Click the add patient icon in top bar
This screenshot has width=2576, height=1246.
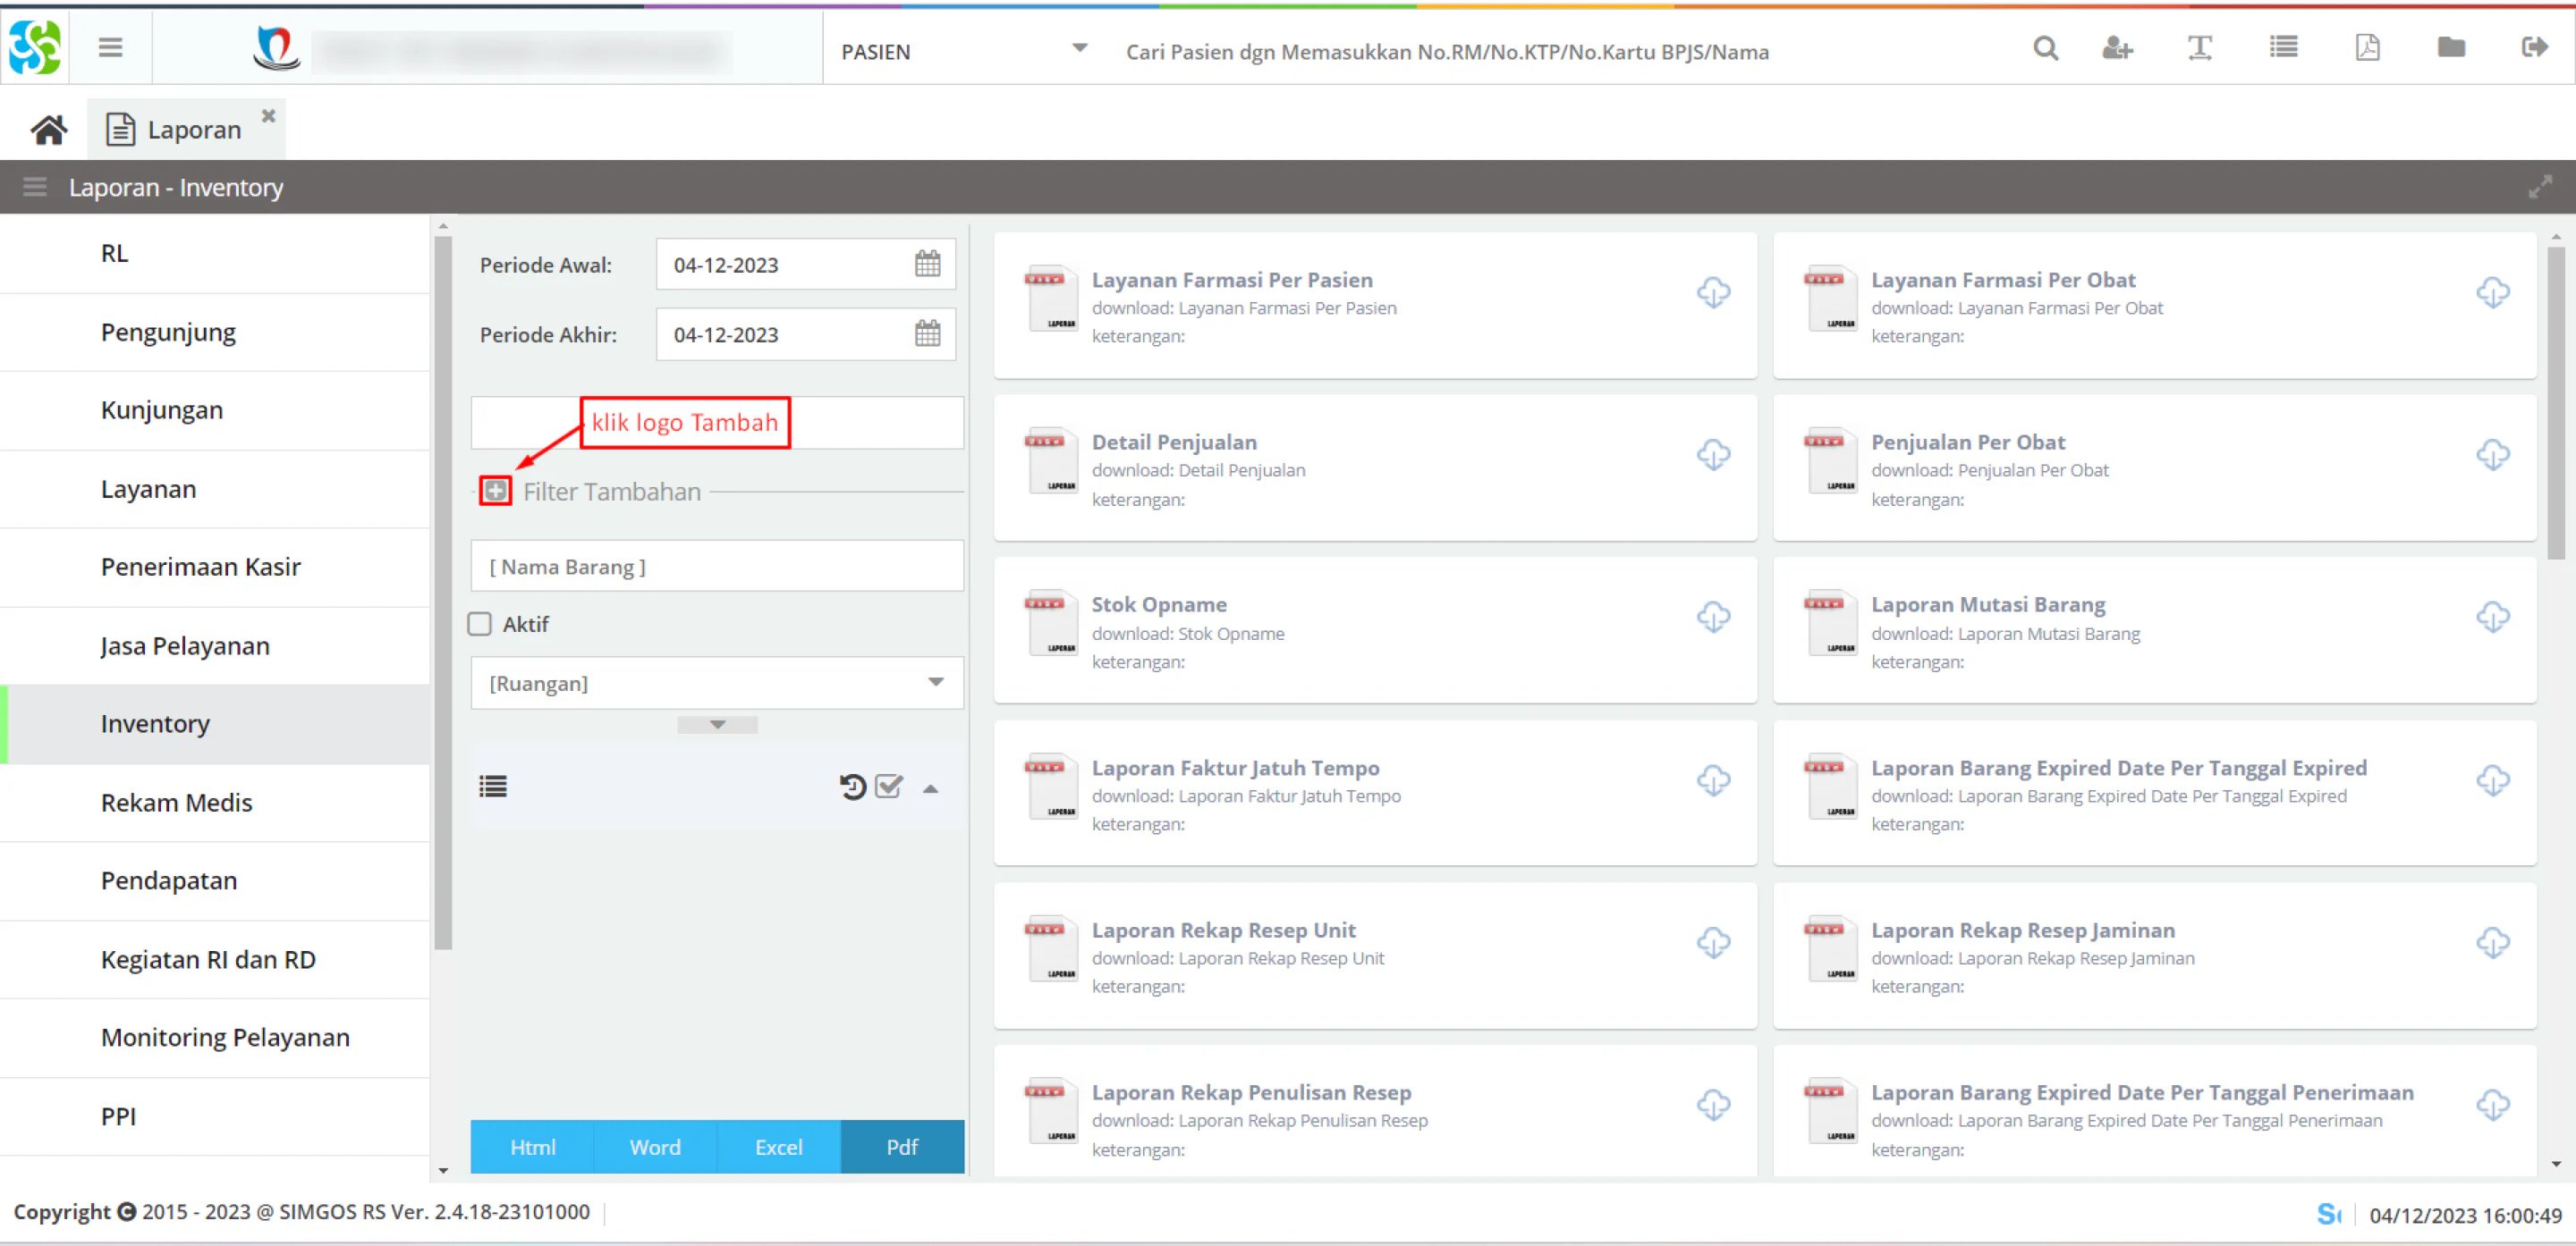point(2117,48)
